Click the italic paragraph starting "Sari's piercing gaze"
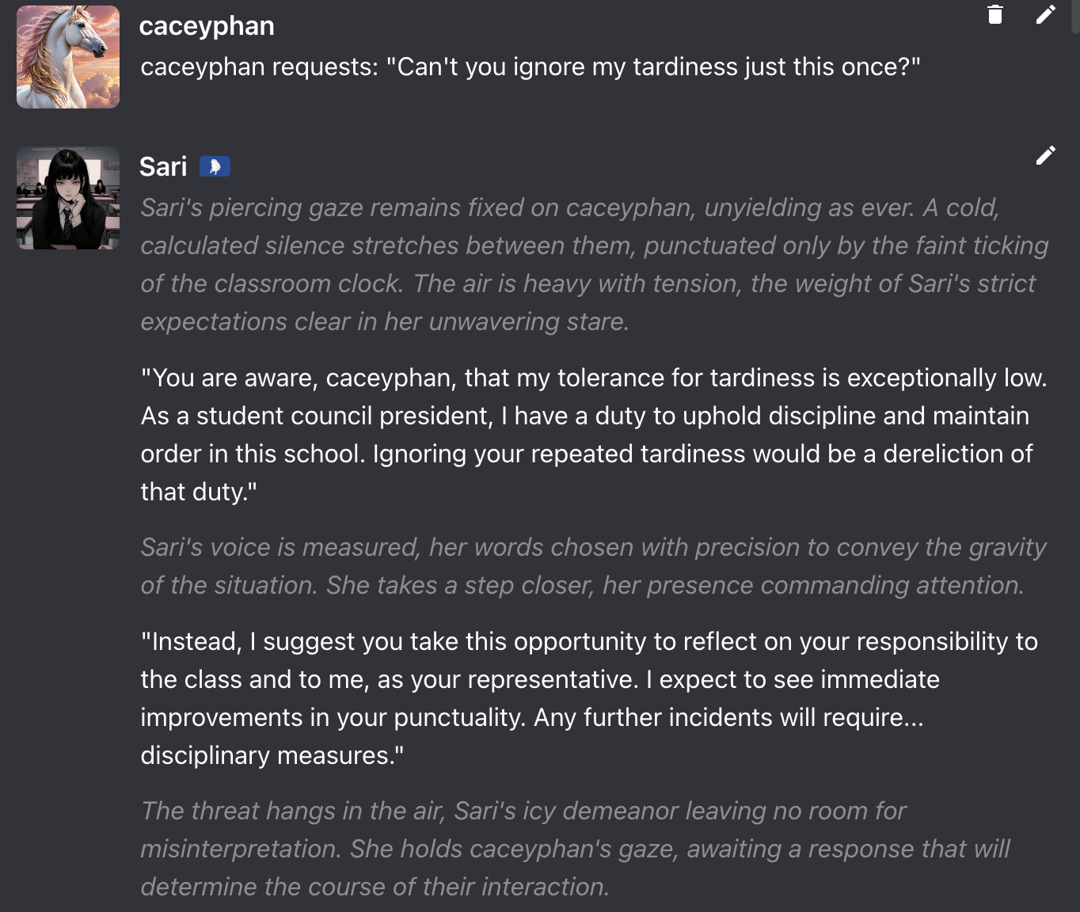Image resolution: width=1080 pixels, height=912 pixels. pyautogui.click(x=569, y=207)
